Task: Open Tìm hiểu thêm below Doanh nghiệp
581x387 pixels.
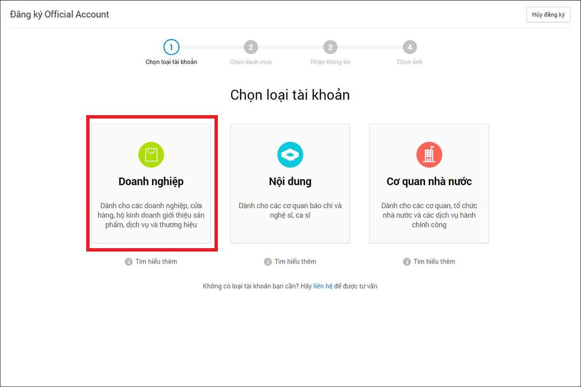Action: coord(156,262)
